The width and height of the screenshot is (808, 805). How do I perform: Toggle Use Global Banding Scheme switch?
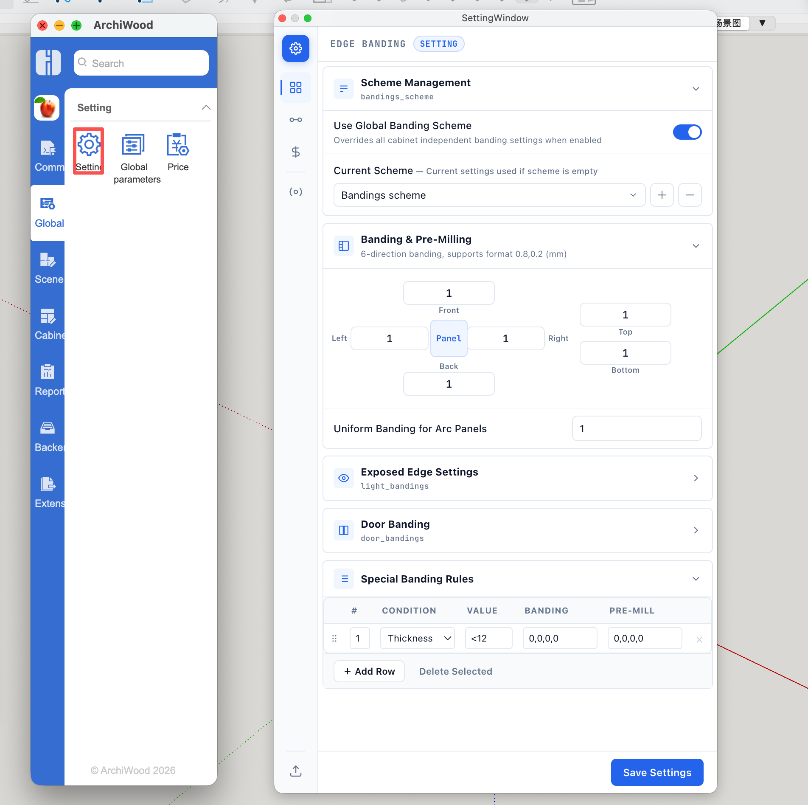click(x=687, y=132)
